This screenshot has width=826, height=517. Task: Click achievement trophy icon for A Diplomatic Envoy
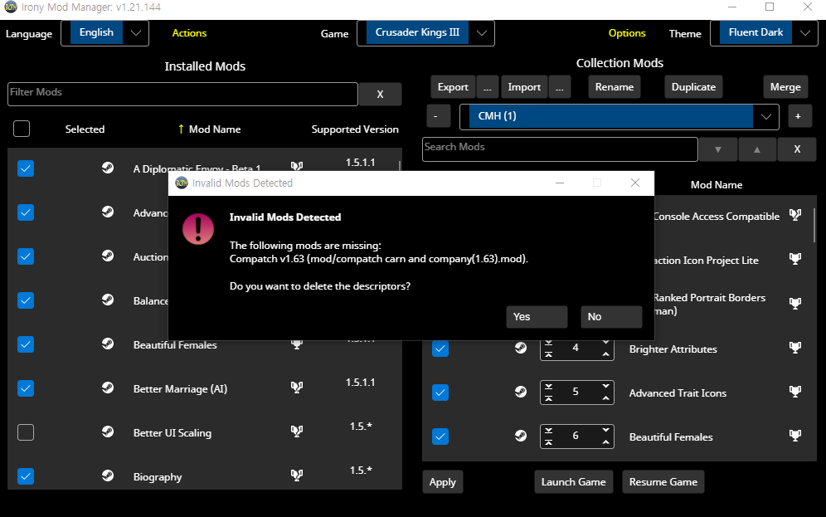click(297, 166)
